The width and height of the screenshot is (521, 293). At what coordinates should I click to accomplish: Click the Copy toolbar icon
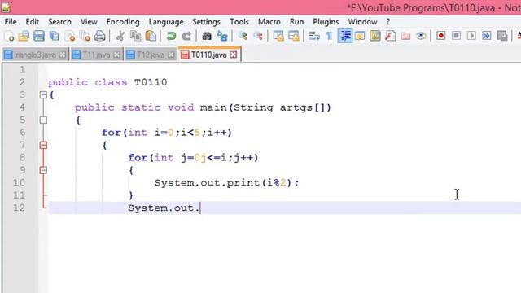tap(136, 36)
